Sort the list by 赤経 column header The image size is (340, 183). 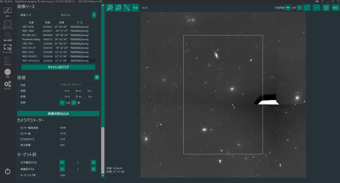[47, 22]
